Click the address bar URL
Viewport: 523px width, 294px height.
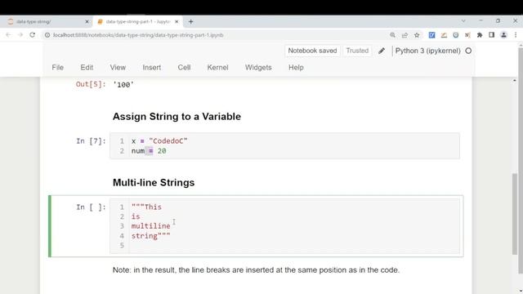click(x=138, y=35)
